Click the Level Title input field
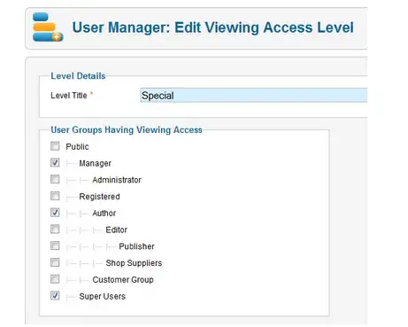The image size is (408, 327). (254, 95)
